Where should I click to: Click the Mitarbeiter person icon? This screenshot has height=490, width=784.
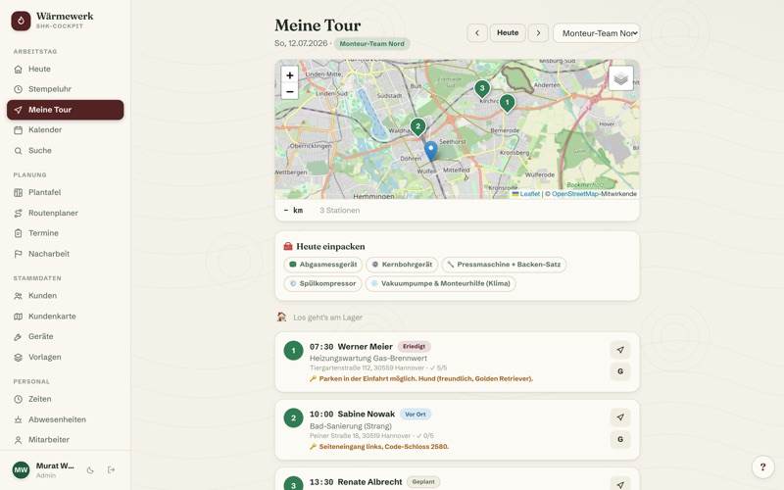coord(18,440)
